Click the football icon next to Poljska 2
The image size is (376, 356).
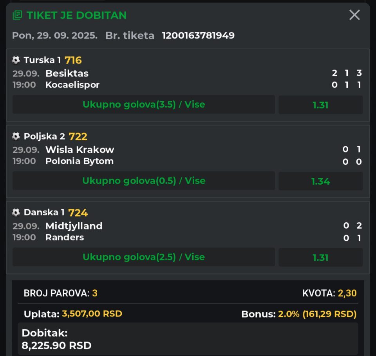pos(16,136)
